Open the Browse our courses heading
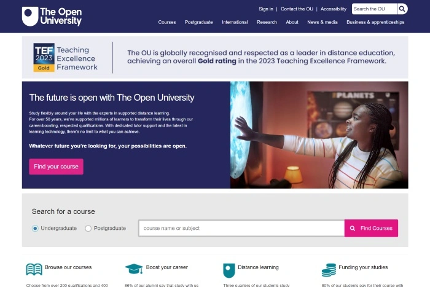This screenshot has width=430, height=287. 68,267
